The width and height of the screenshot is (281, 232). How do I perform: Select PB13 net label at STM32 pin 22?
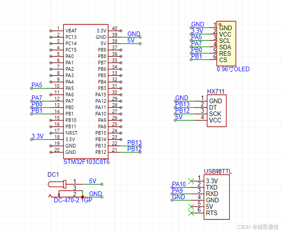[135, 142]
